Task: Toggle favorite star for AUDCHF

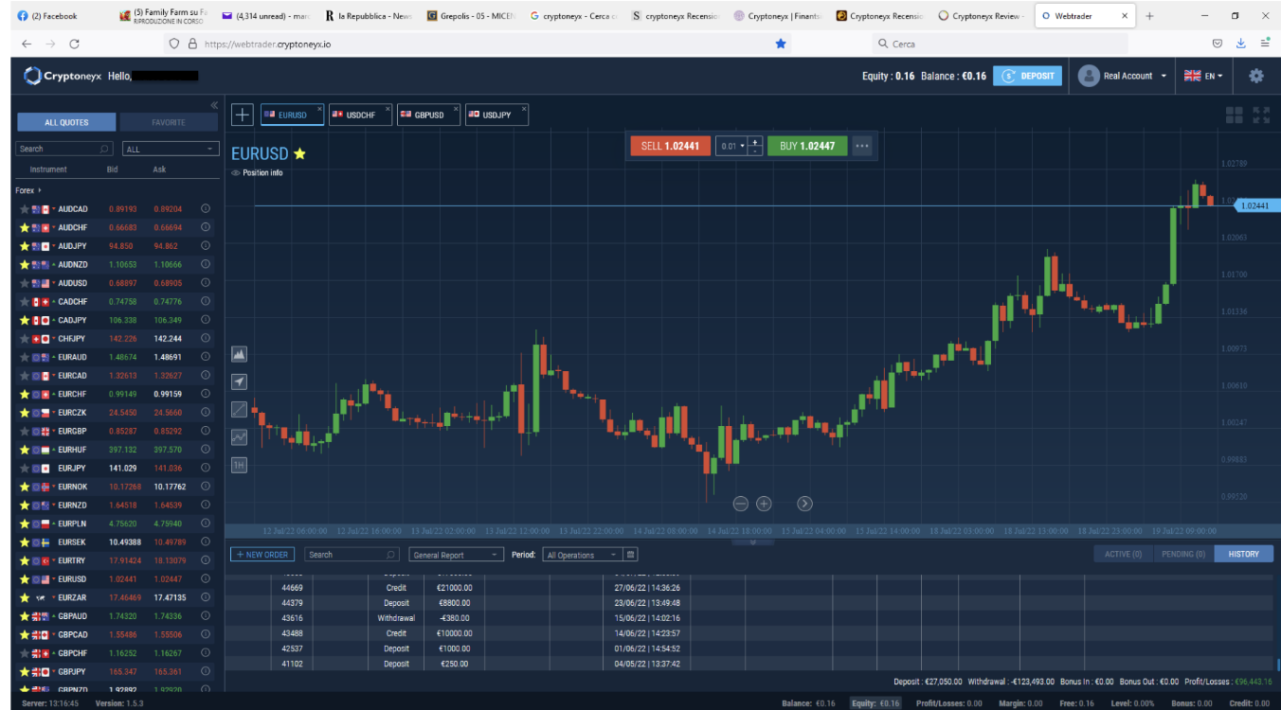Action: (x=25, y=227)
